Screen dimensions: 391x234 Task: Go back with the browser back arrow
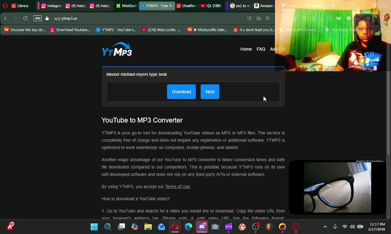pos(5,19)
